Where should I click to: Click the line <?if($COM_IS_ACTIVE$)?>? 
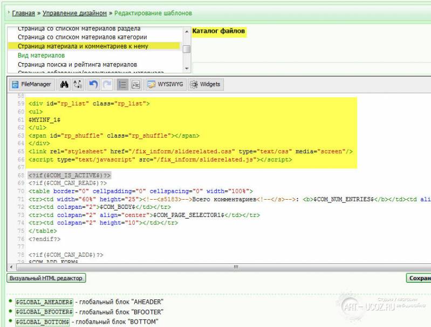pos(69,175)
